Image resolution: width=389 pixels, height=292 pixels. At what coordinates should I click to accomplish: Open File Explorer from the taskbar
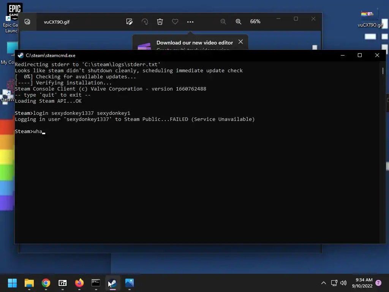click(29, 283)
